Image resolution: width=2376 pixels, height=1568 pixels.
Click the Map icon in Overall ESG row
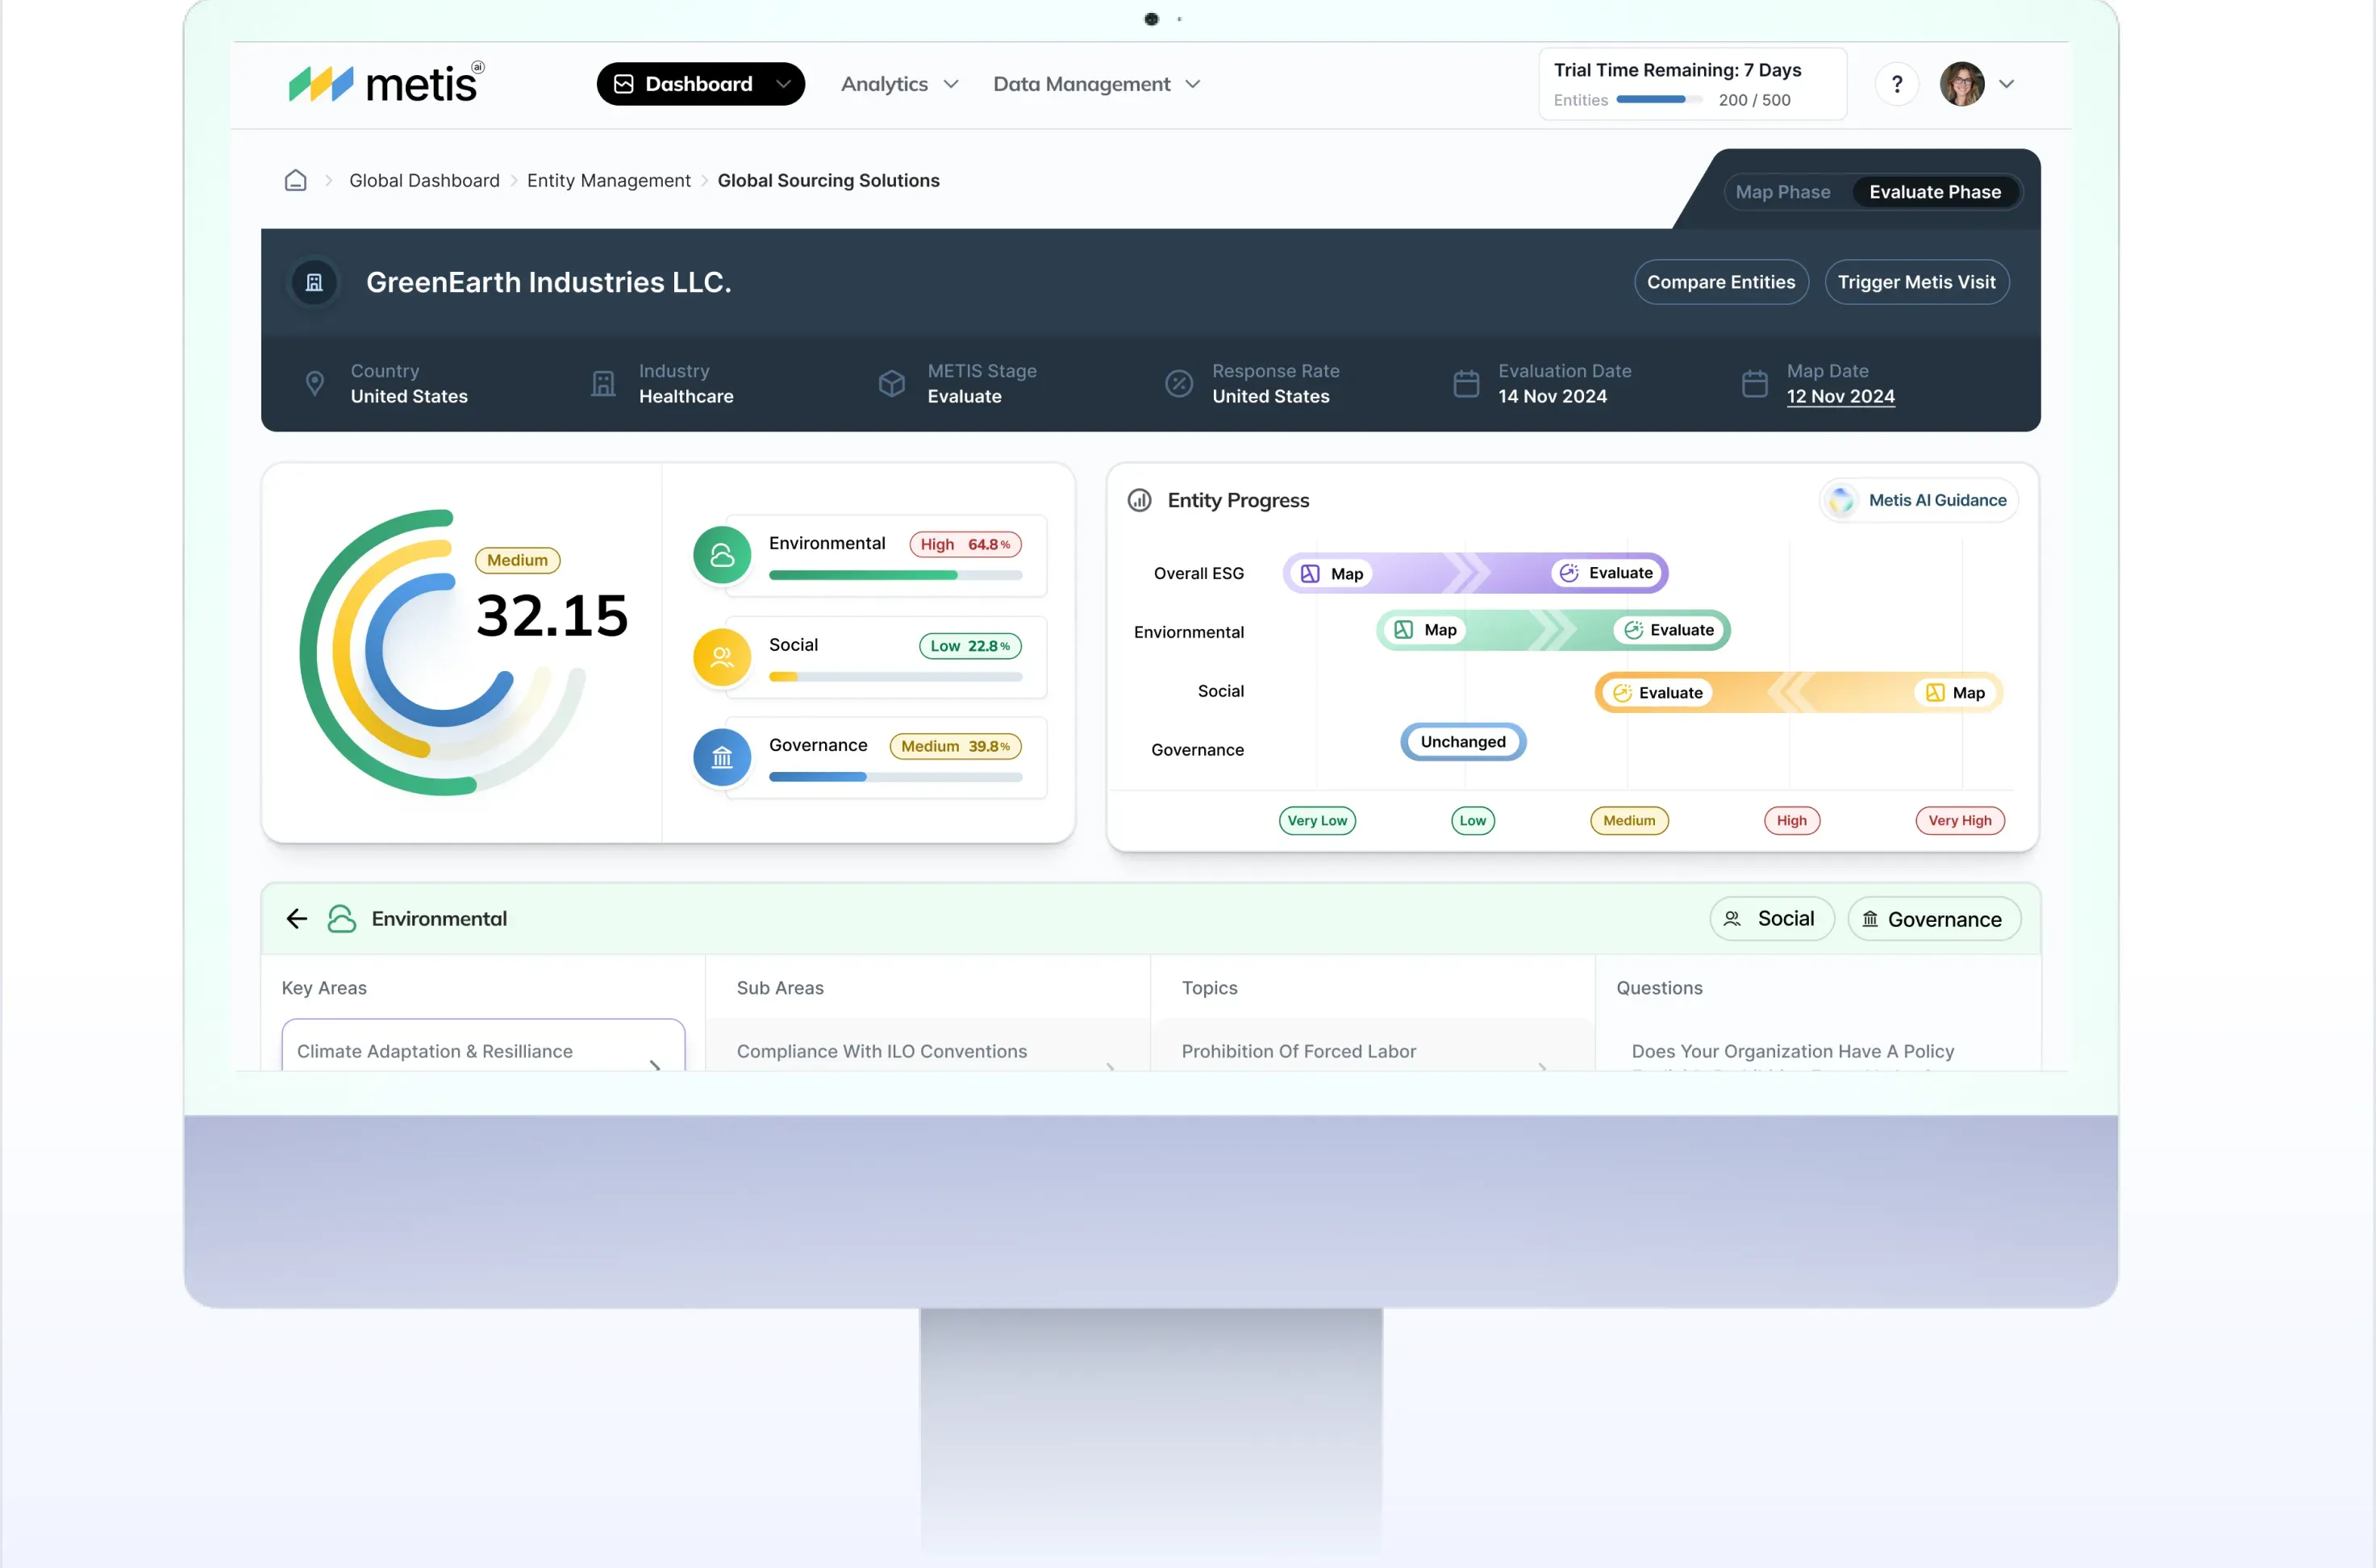coord(1309,573)
